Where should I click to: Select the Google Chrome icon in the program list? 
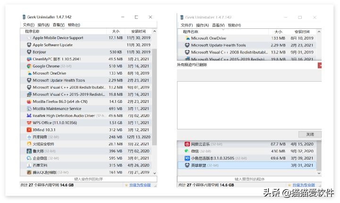[x=29, y=66]
